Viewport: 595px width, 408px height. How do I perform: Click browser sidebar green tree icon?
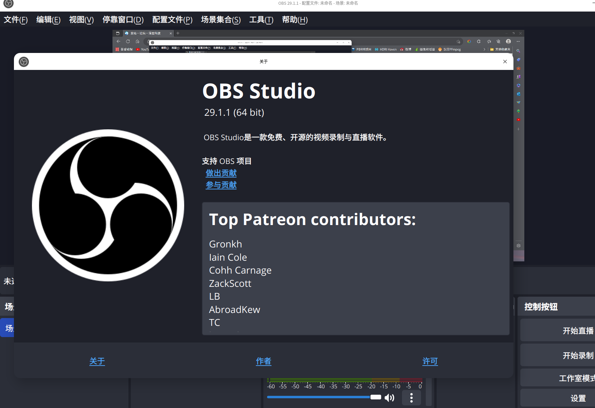518,111
